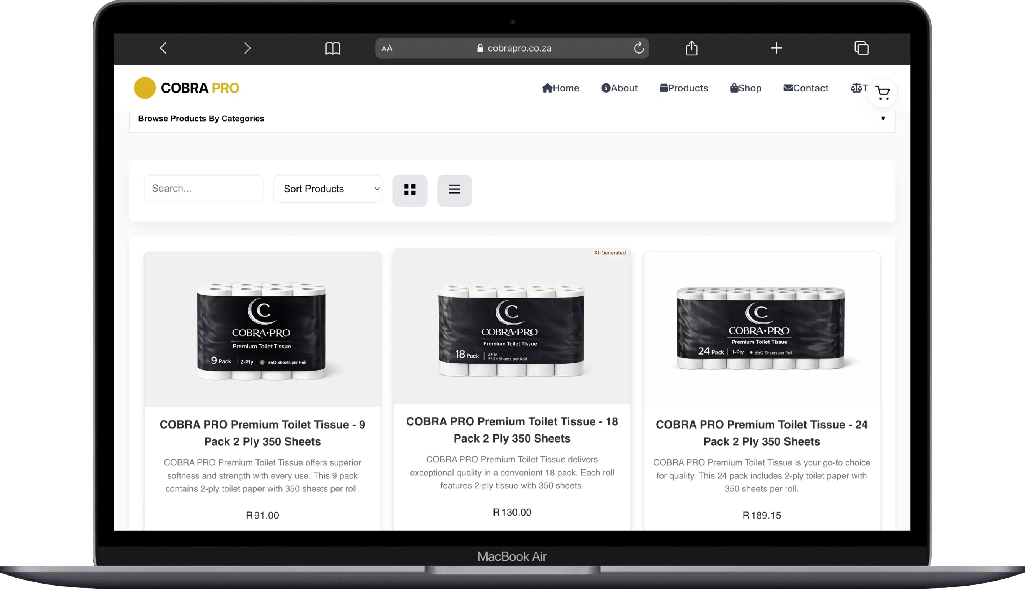The image size is (1025, 589).
Task: Open the scales-icon menu item after Contact
Action: [859, 88]
